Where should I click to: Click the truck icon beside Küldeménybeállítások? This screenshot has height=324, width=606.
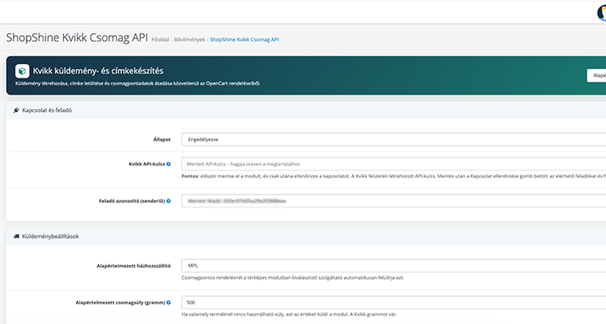point(16,236)
